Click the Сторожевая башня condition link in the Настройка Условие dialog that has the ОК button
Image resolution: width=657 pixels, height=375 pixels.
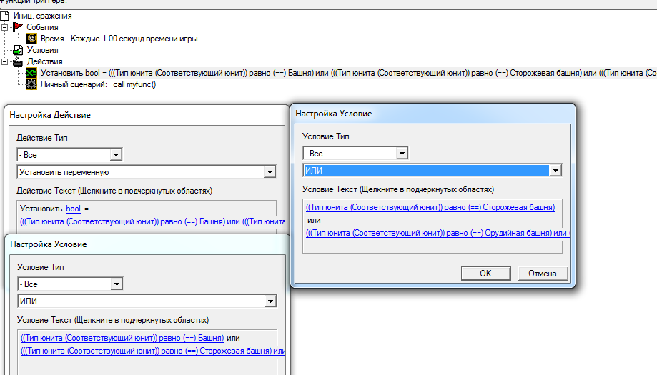(430, 207)
